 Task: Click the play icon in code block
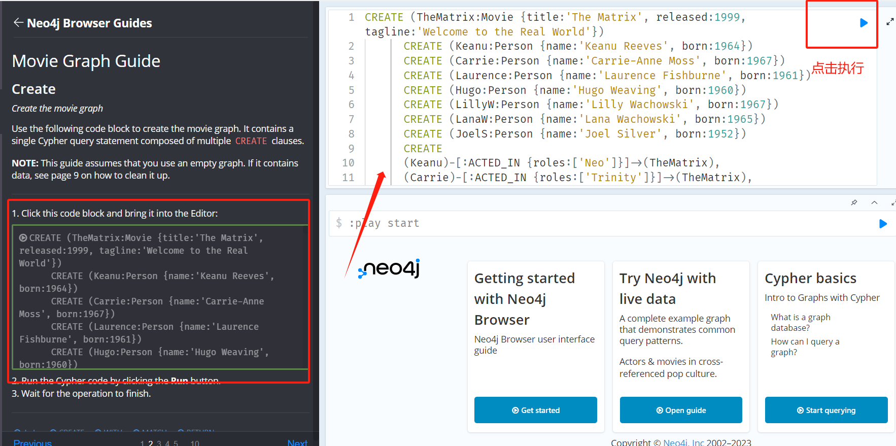[x=23, y=237]
